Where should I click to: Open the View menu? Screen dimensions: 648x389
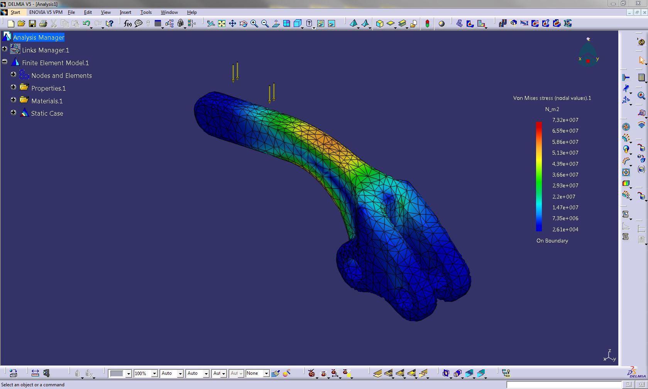[x=106, y=12]
